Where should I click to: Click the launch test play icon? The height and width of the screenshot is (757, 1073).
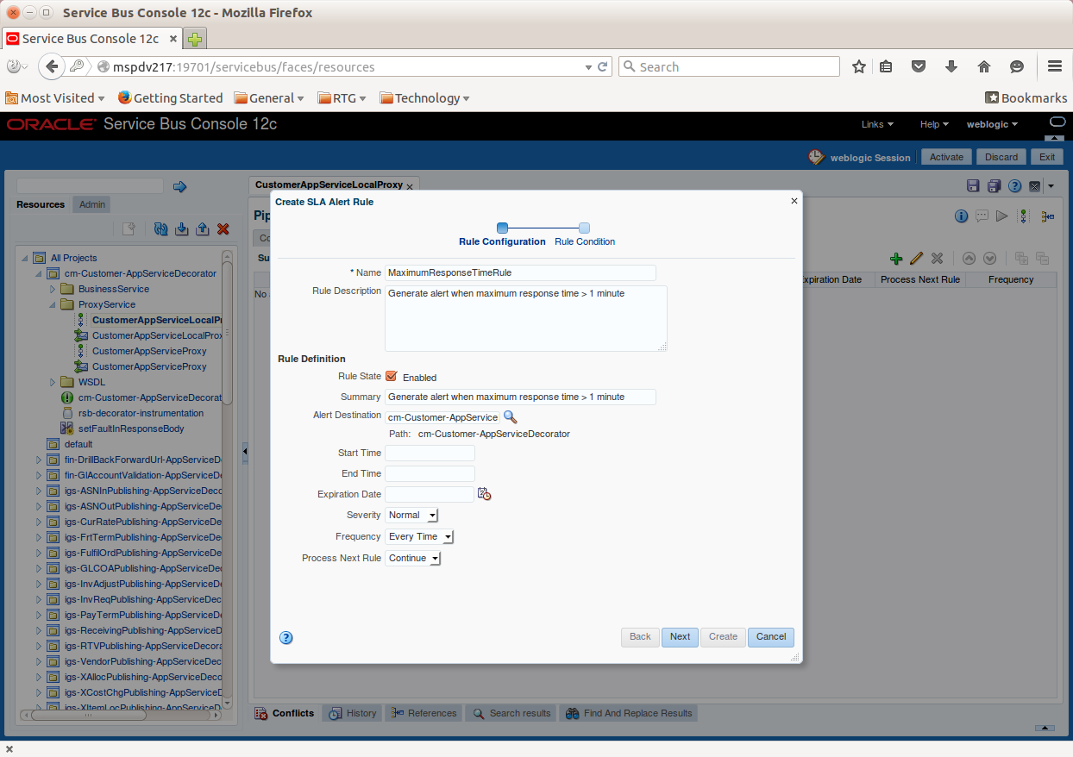(x=1001, y=216)
